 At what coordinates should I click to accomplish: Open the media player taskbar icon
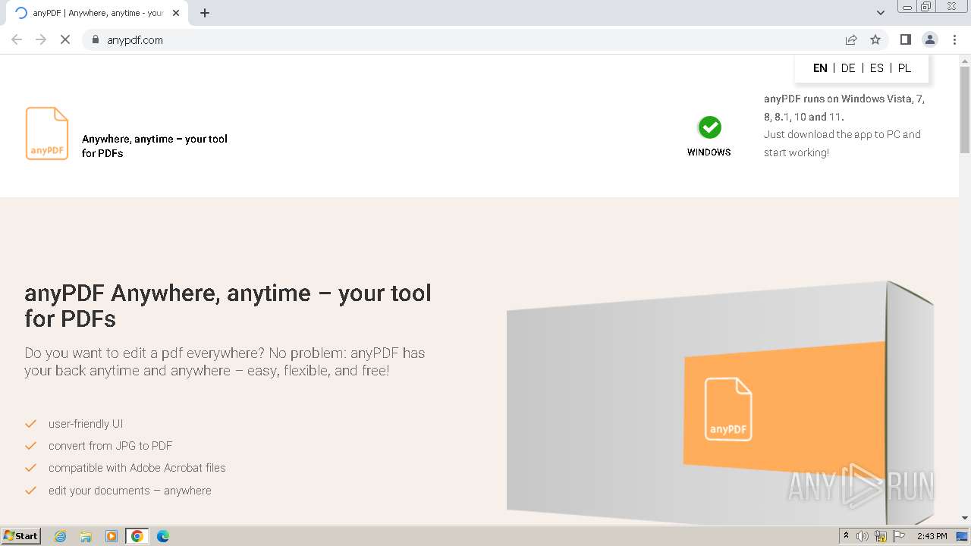click(x=112, y=536)
